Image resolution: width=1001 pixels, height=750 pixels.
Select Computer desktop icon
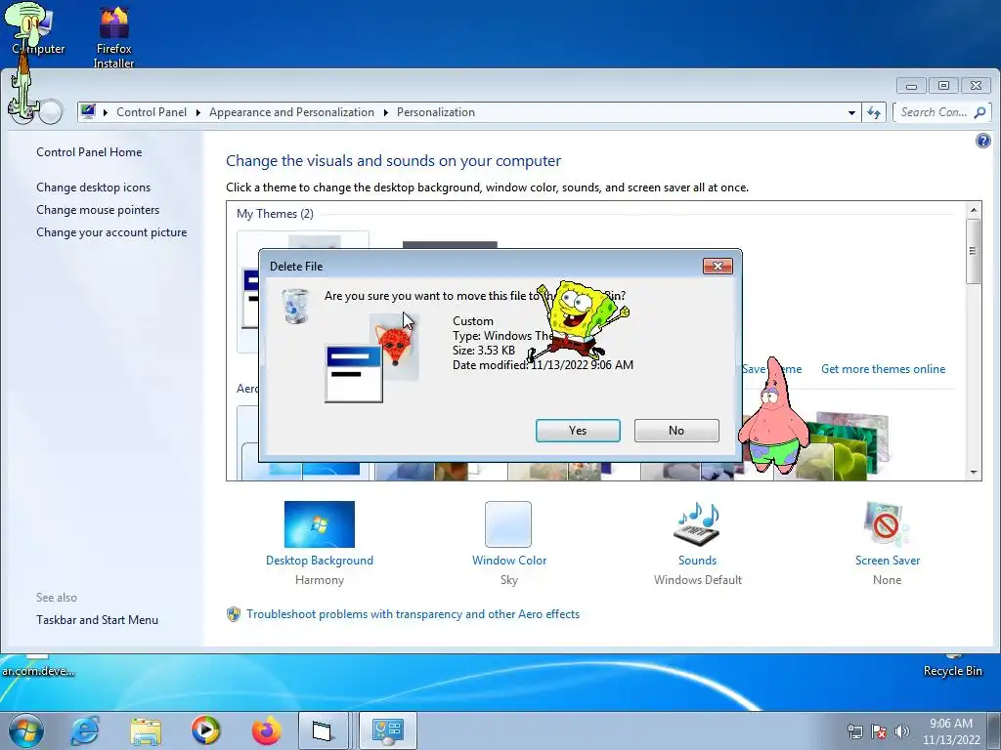pyautogui.click(x=38, y=30)
